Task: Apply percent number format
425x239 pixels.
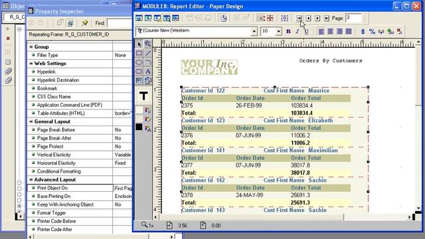Action: point(372,31)
